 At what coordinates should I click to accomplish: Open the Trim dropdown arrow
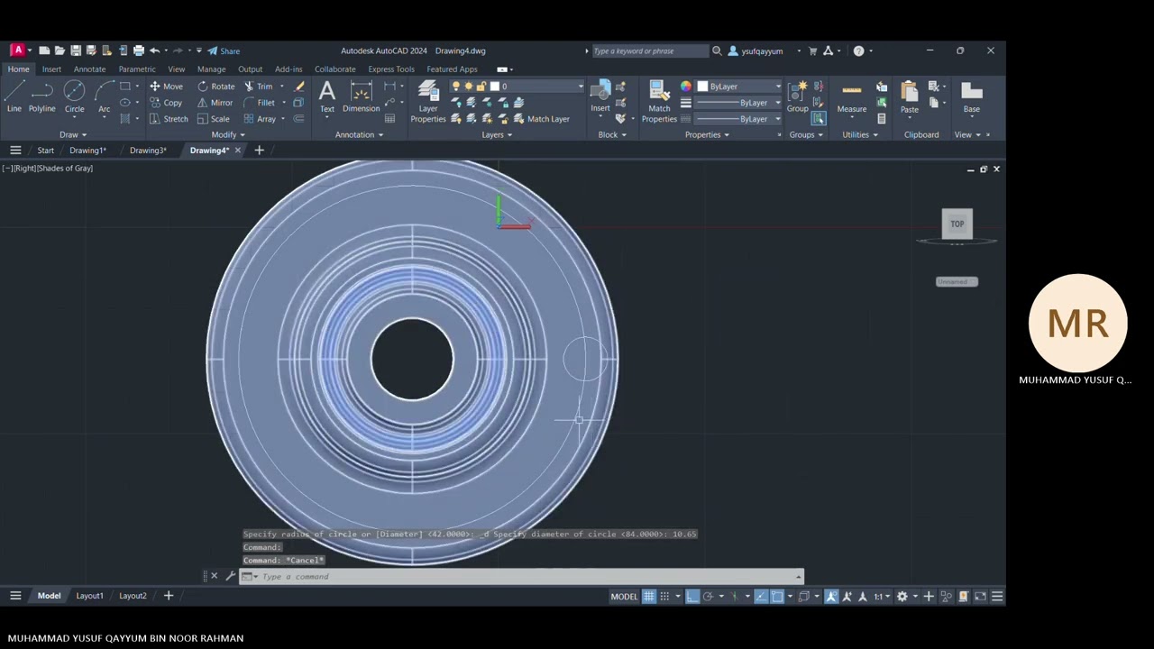click(281, 87)
